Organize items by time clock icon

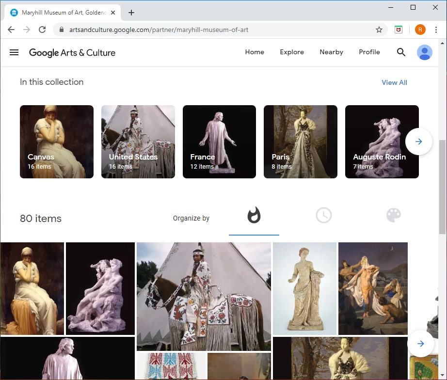pos(323,215)
